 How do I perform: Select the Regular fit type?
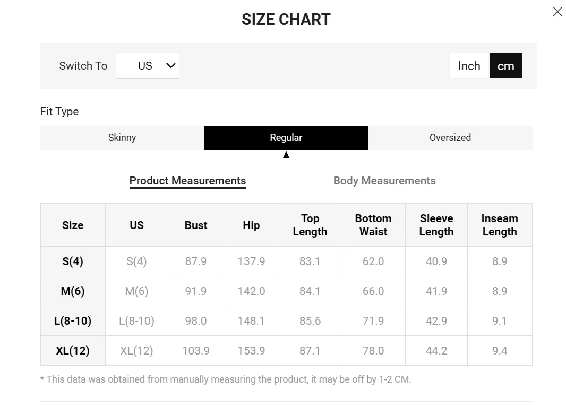(x=286, y=138)
